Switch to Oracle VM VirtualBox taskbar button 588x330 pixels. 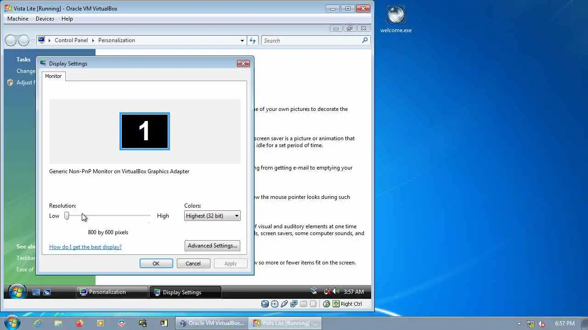click(211, 323)
